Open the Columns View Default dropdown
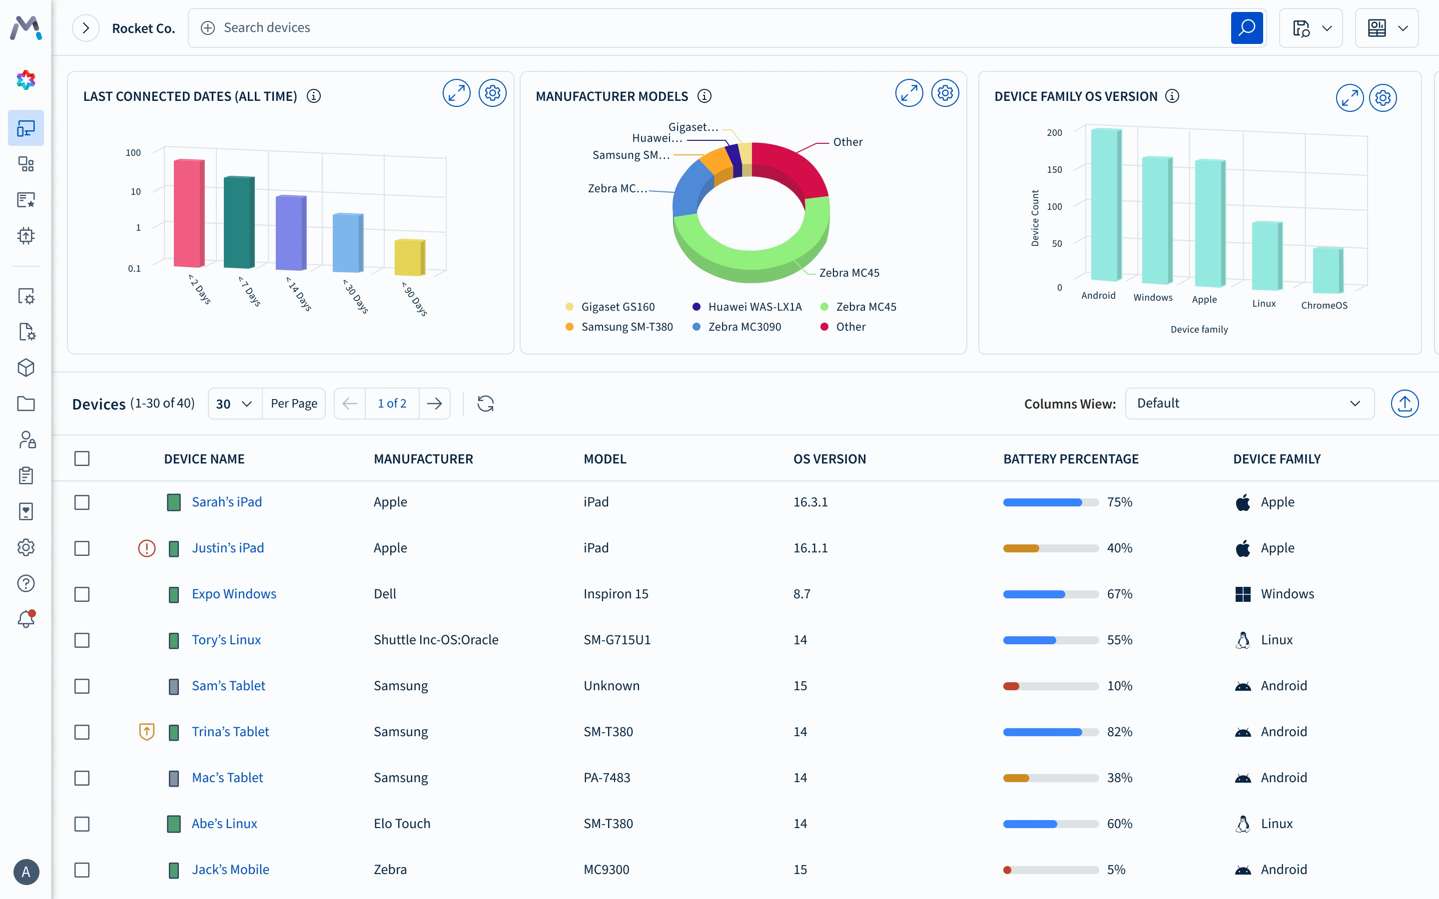Viewport: 1439px width, 899px height. tap(1249, 404)
